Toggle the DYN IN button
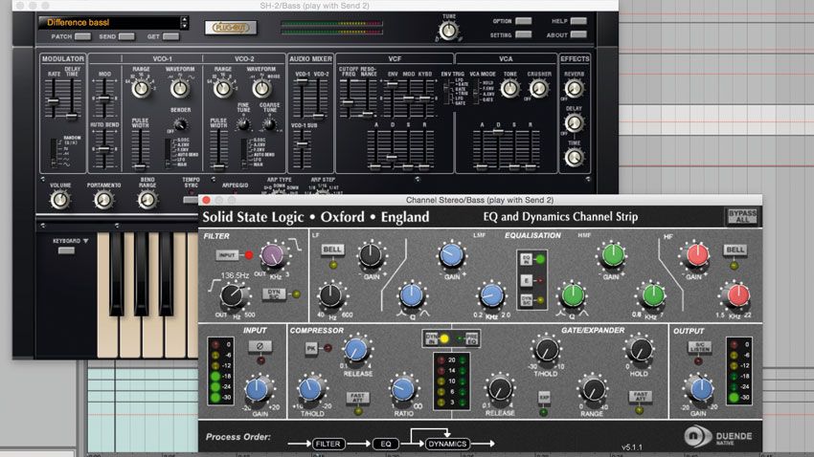814x457 pixels. pyautogui.click(x=432, y=338)
